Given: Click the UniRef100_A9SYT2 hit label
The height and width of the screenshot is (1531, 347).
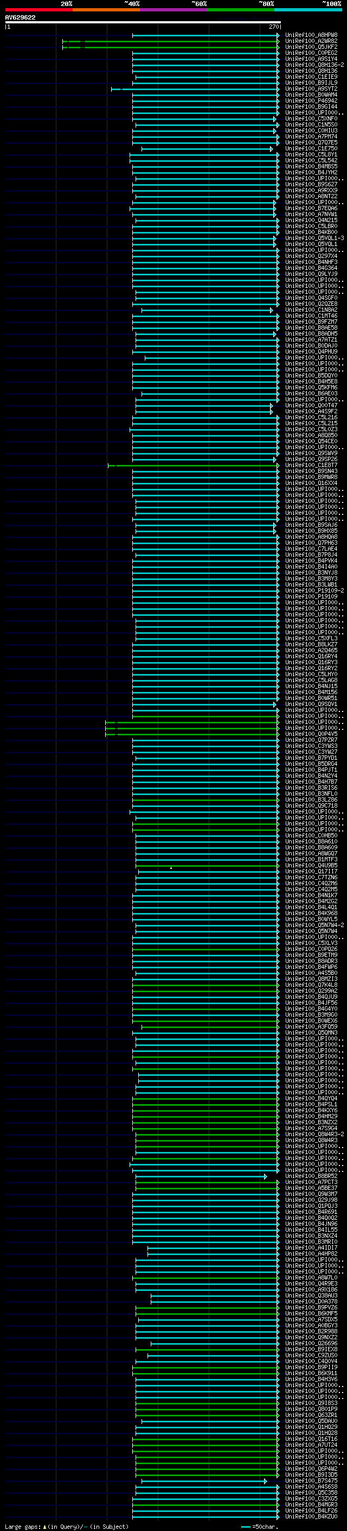Looking at the screenshot, I should [311, 89].
